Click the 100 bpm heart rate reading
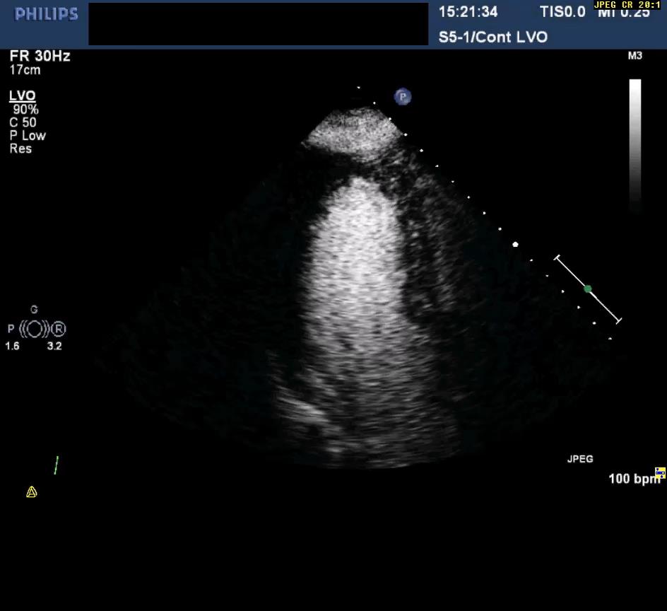 pos(634,479)
